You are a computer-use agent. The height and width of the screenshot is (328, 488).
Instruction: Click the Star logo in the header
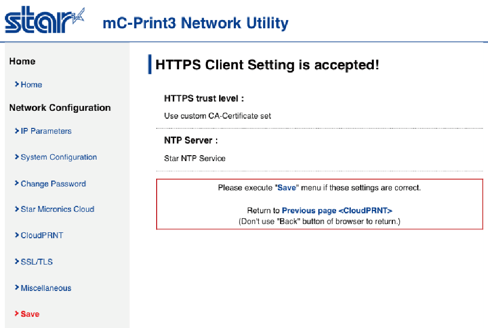pos(44,20)
